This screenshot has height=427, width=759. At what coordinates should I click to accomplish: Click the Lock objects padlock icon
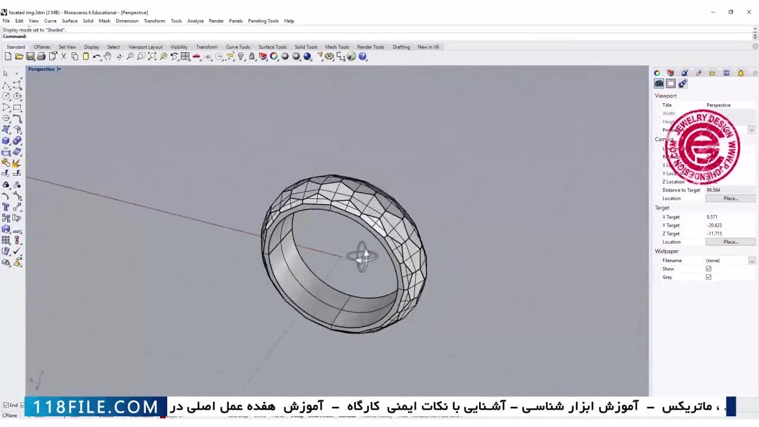(x=252, y=56)
